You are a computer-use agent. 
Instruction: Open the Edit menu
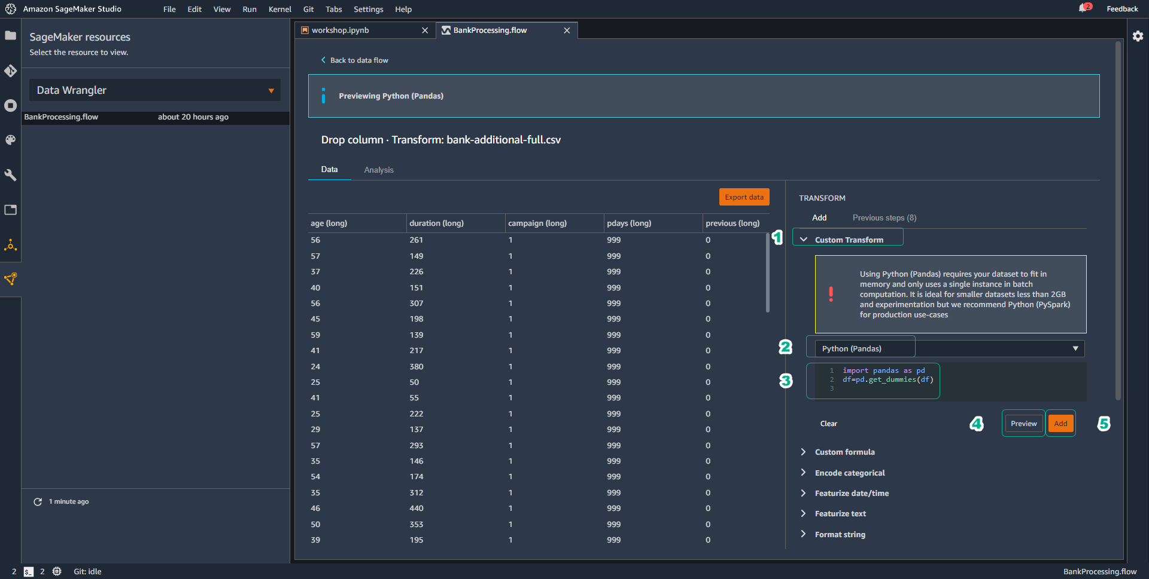pyautogui.click(x=194, y=9)
